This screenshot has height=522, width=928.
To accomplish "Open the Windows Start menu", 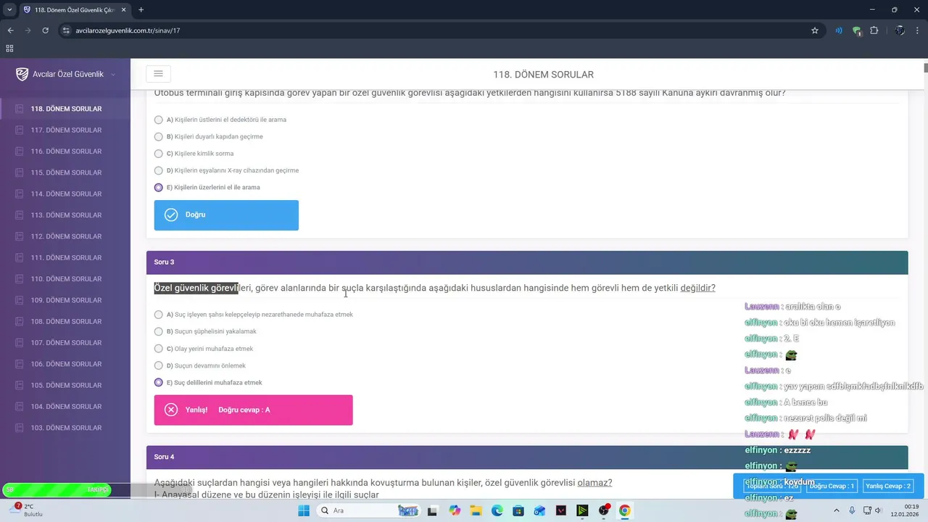I will click(304, 510).
